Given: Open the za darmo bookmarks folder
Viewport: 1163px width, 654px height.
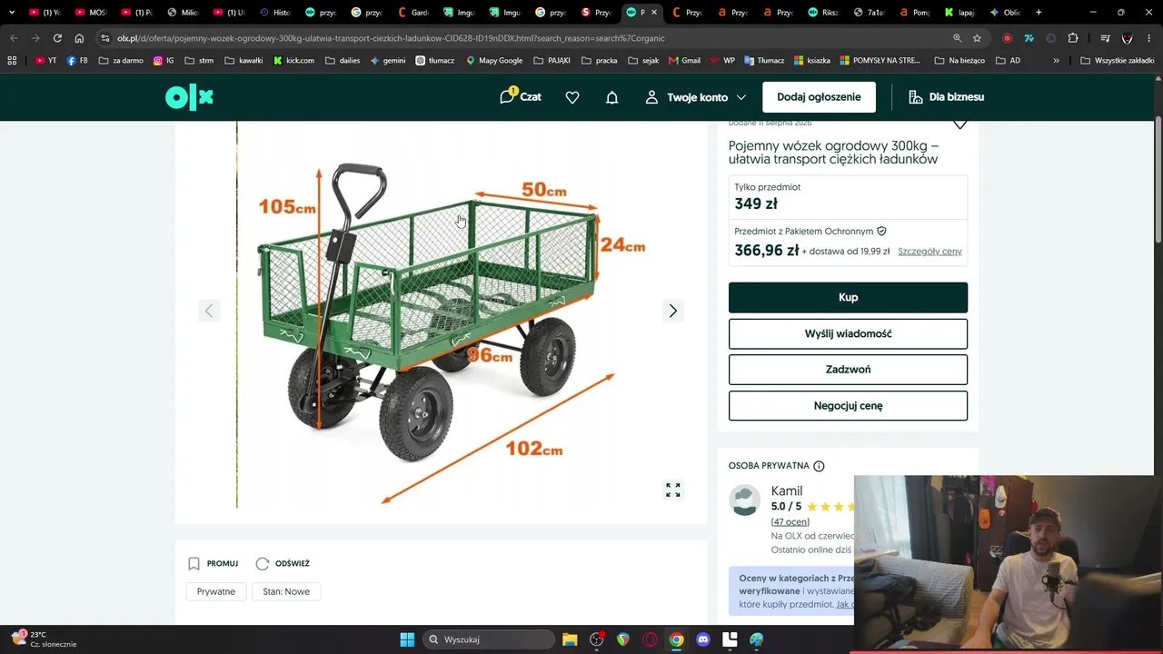Looking at the screenshot, I should tap(121, 61).
